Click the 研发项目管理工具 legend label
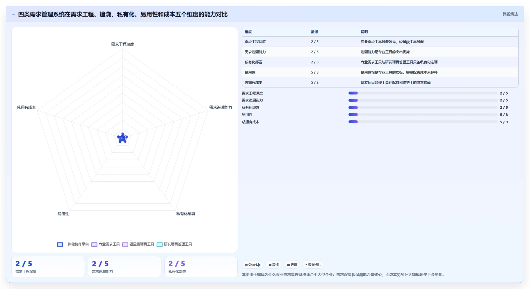530x289 pixels. tap(178, 244)
